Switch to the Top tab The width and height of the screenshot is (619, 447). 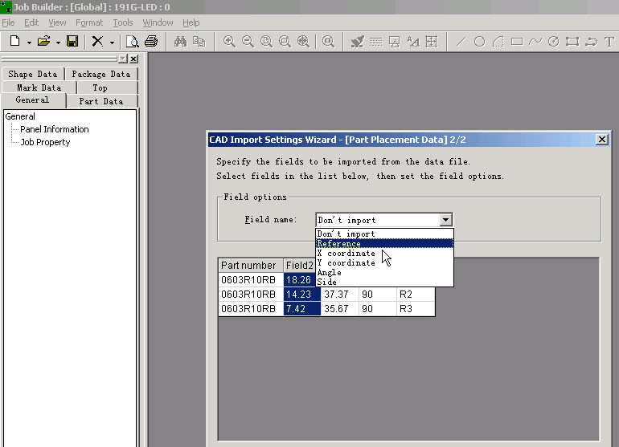pyautogui.click(x=100, y=87)
